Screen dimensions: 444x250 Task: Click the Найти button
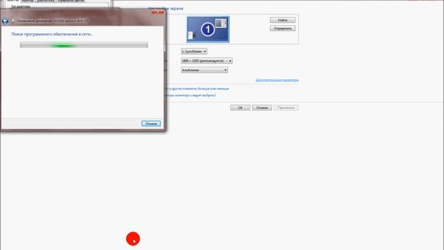282,20
